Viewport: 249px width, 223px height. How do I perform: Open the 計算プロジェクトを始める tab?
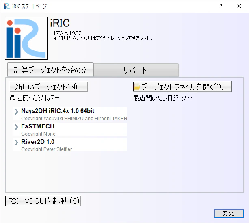[x=50, y=69]
